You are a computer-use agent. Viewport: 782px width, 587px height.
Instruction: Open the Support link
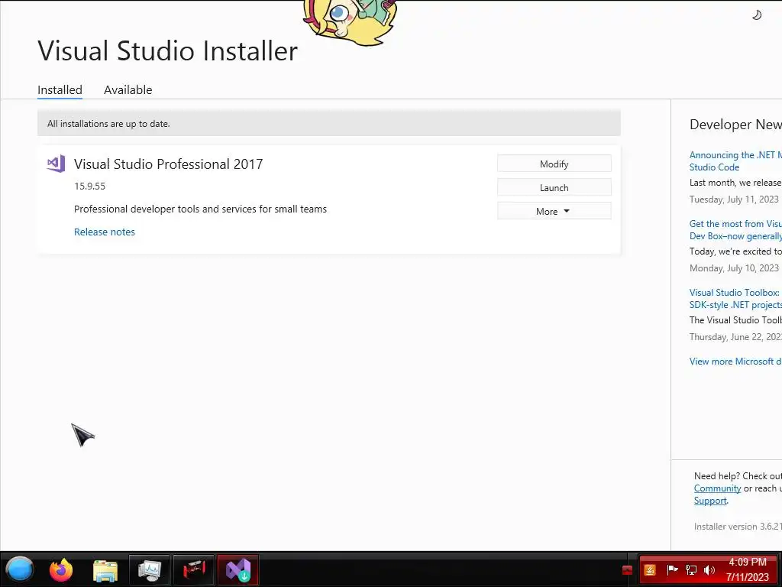click(x=710, y=501)
